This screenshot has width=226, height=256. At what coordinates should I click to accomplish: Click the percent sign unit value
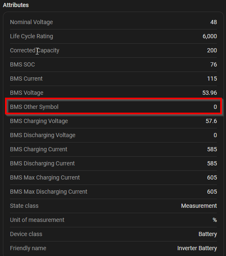click(x=215, y=220)
